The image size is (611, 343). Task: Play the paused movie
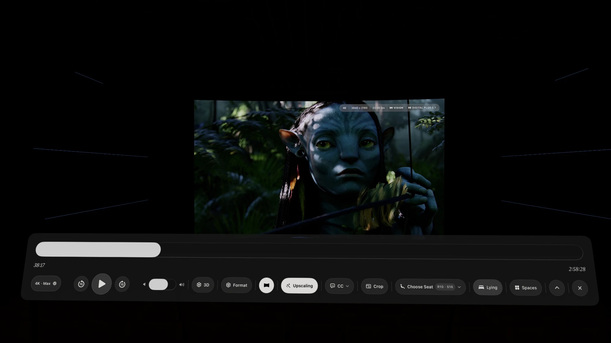click(x=102, y=284)
